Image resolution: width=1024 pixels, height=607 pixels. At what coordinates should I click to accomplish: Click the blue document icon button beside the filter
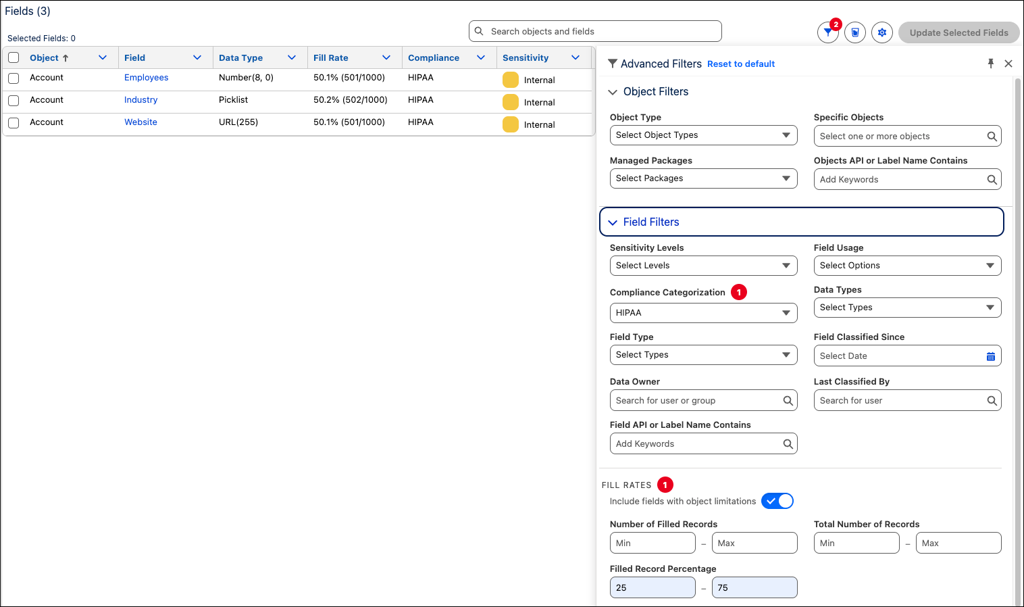(x=855, y=32)
